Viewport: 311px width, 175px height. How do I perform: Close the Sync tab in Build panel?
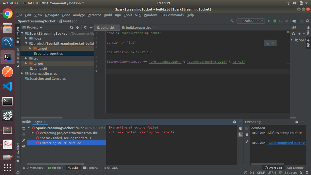point(45,122)
